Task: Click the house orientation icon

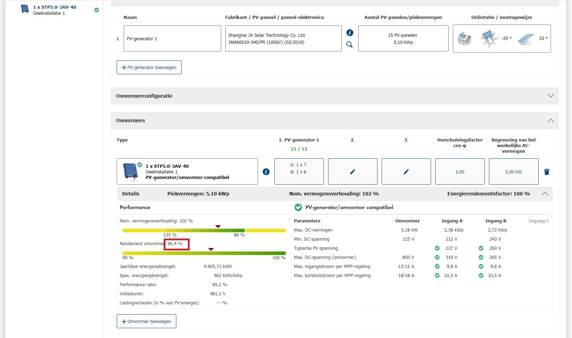Action: click(464, 38)
